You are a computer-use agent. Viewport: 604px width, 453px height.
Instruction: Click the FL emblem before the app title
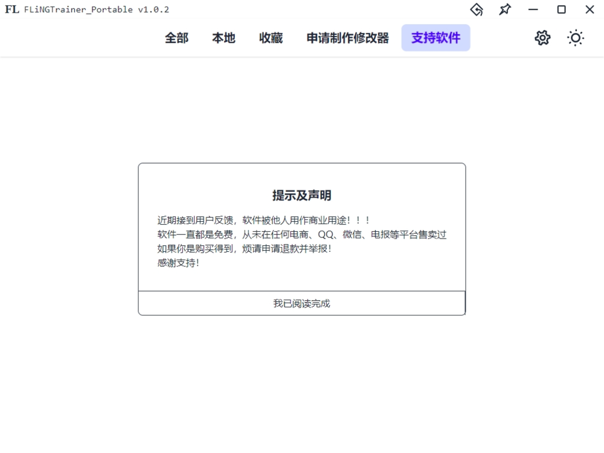[x=10, y=10]
